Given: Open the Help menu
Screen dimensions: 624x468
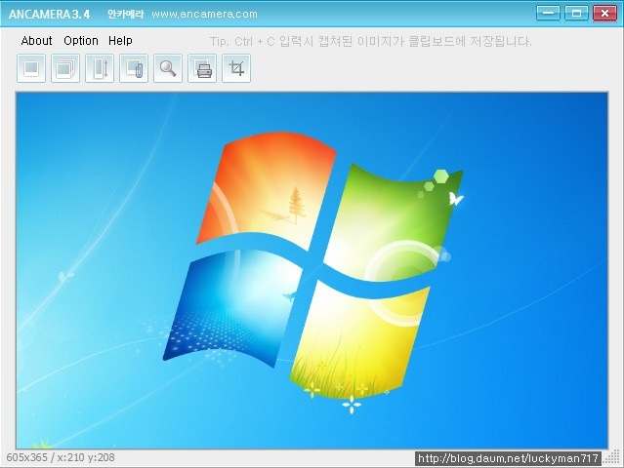Looking at the screenshot, I should (120, 41).
